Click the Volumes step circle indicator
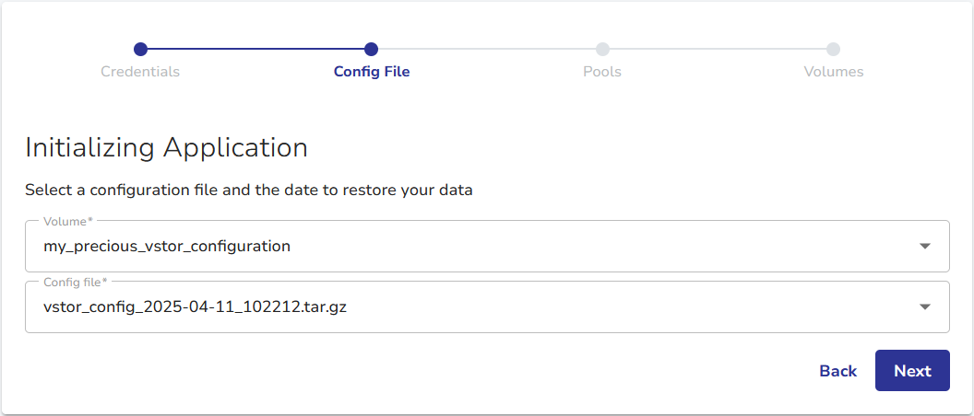Image resolution: width=974 pixels, height=416 pixels. (x=833, y=49)
